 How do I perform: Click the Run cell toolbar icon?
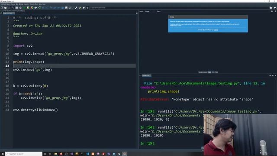pos(28,8)
